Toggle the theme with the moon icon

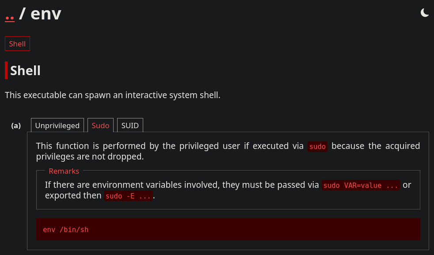(424, 13)
